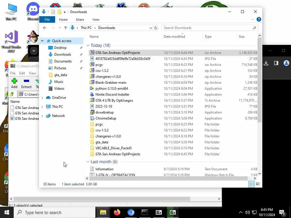Click the up-folder icon in 7-Zip
This screenshot has width=291, height=218.
12,94
